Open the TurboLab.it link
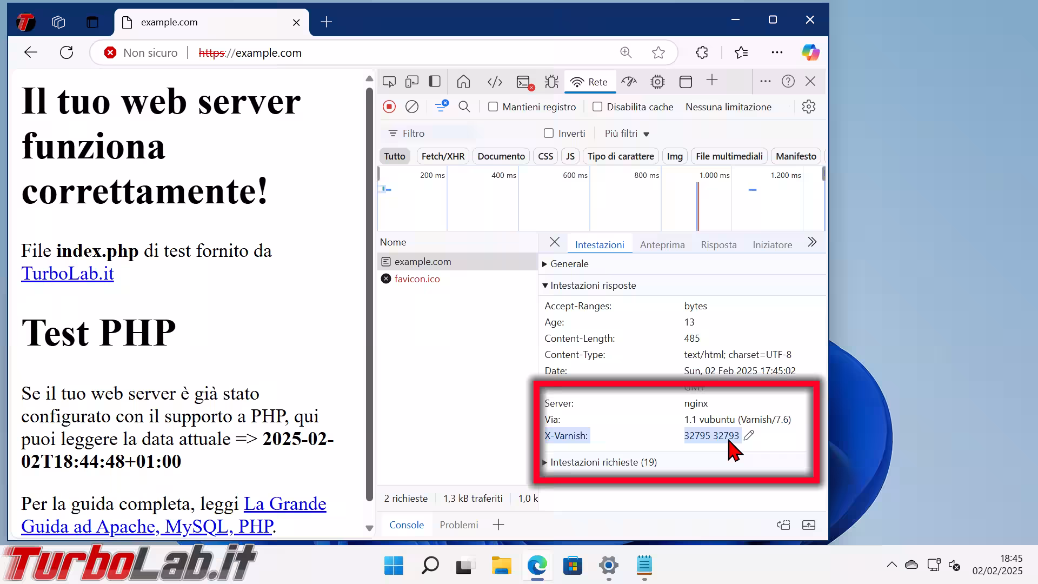The image size is (1038, 584). click(x=68, y=274)
